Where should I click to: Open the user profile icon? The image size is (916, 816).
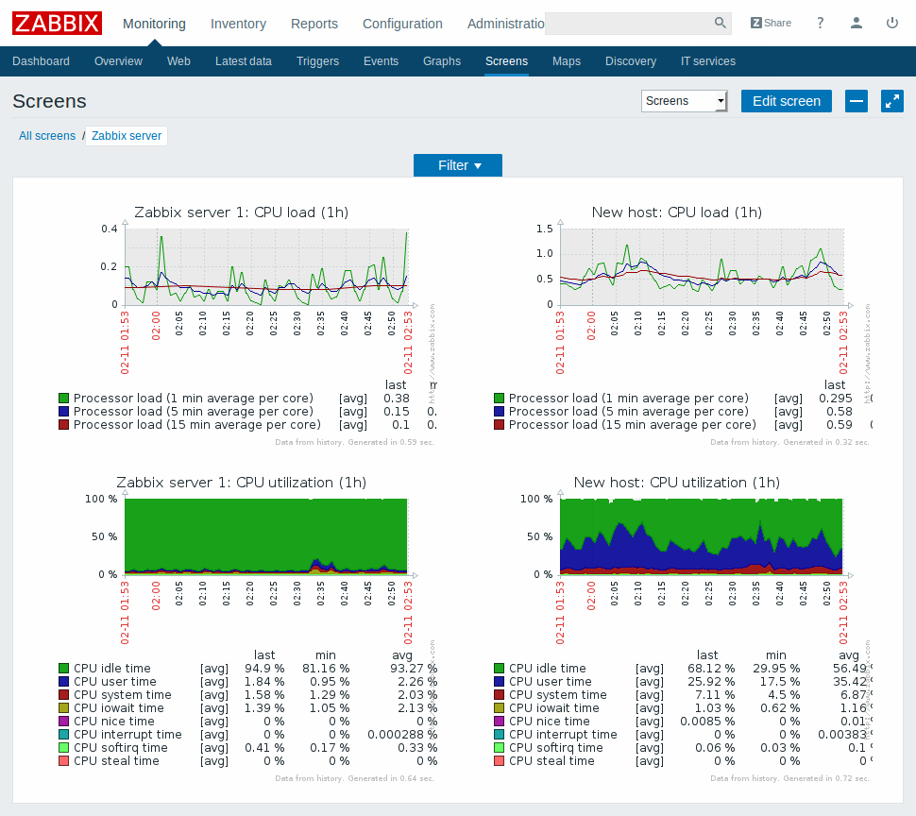(x=857, y=23)
